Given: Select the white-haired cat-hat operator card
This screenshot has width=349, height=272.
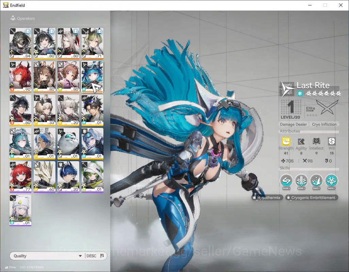Looking at the screenshot, I should pos(20,210).
